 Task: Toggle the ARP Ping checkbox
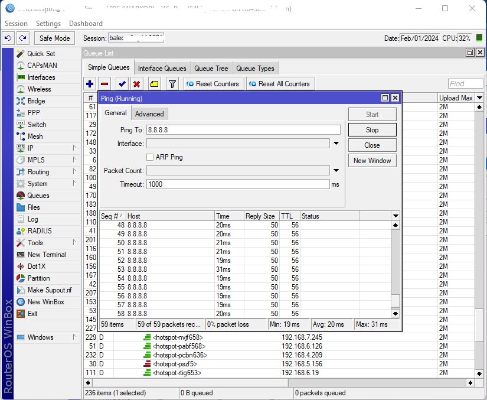click(150, 157)
